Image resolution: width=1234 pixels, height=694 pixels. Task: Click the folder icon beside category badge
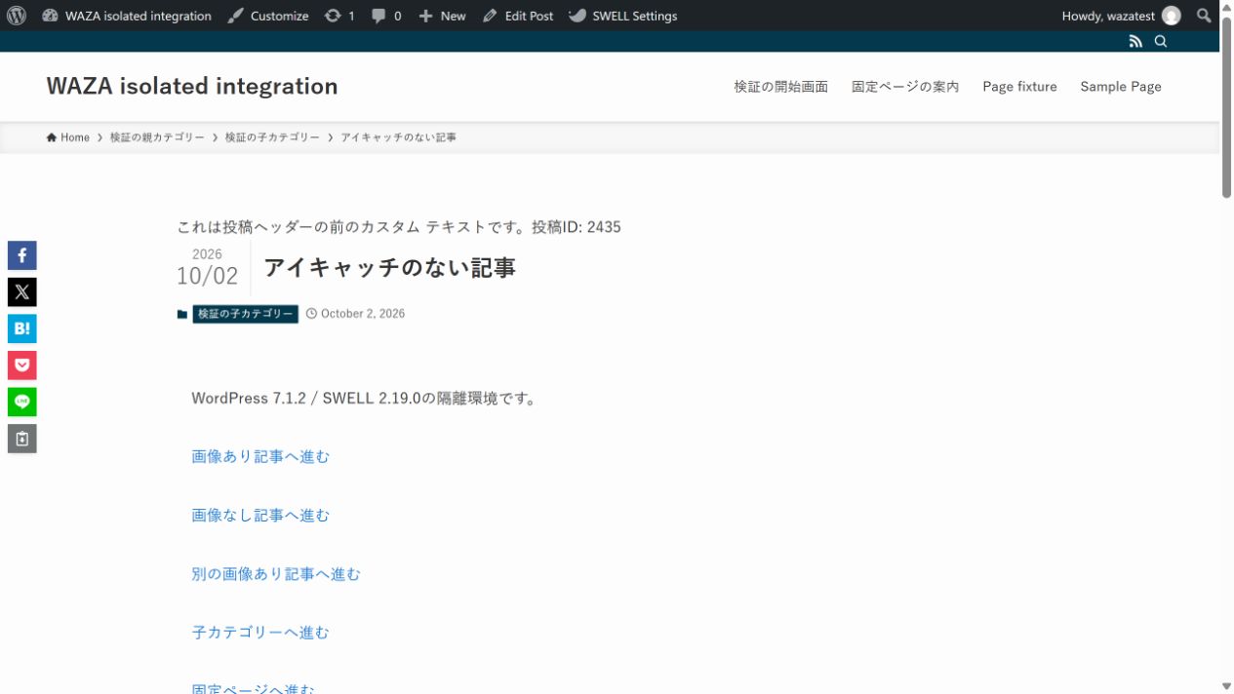point(182,314)
